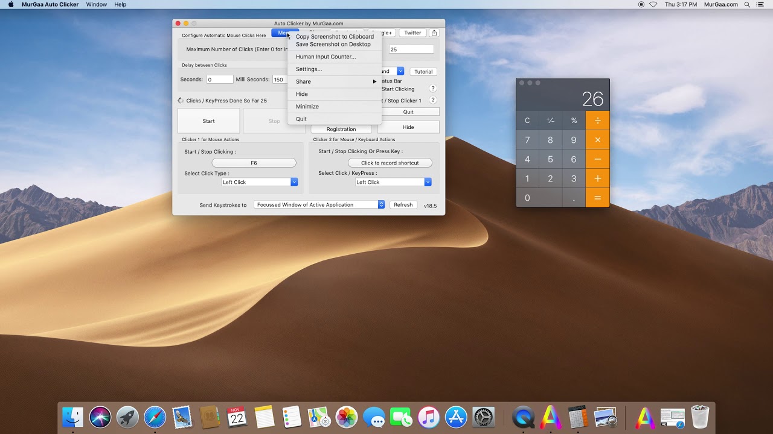
Task: Click MurGaa.com text in menu bar
Action: pos(721,4)
